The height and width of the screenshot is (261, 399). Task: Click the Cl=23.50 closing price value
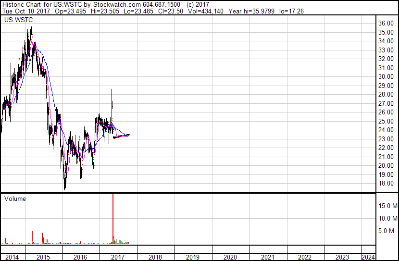click(171, 11)
